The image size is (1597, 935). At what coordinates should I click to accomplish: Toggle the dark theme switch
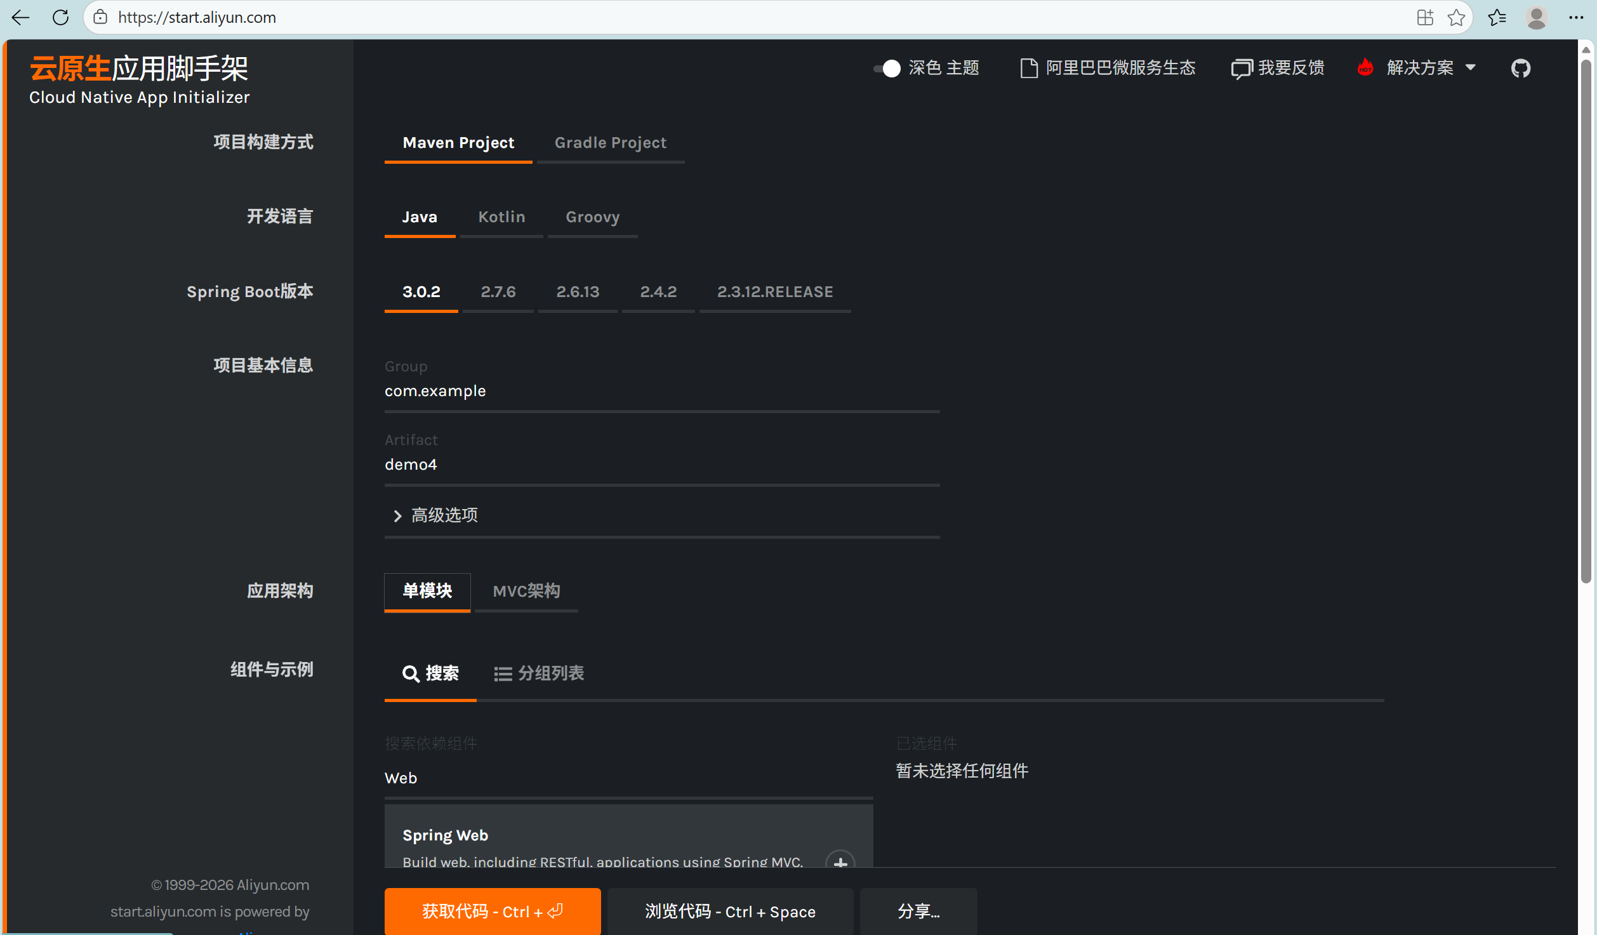click(x=887, y=69)
